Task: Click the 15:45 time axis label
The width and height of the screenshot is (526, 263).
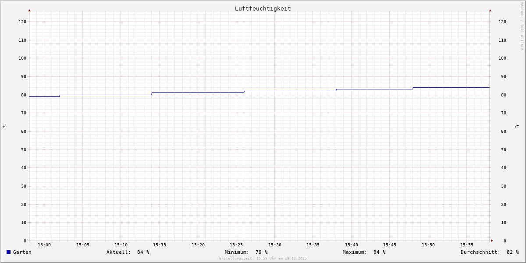Action: point(390,245)
